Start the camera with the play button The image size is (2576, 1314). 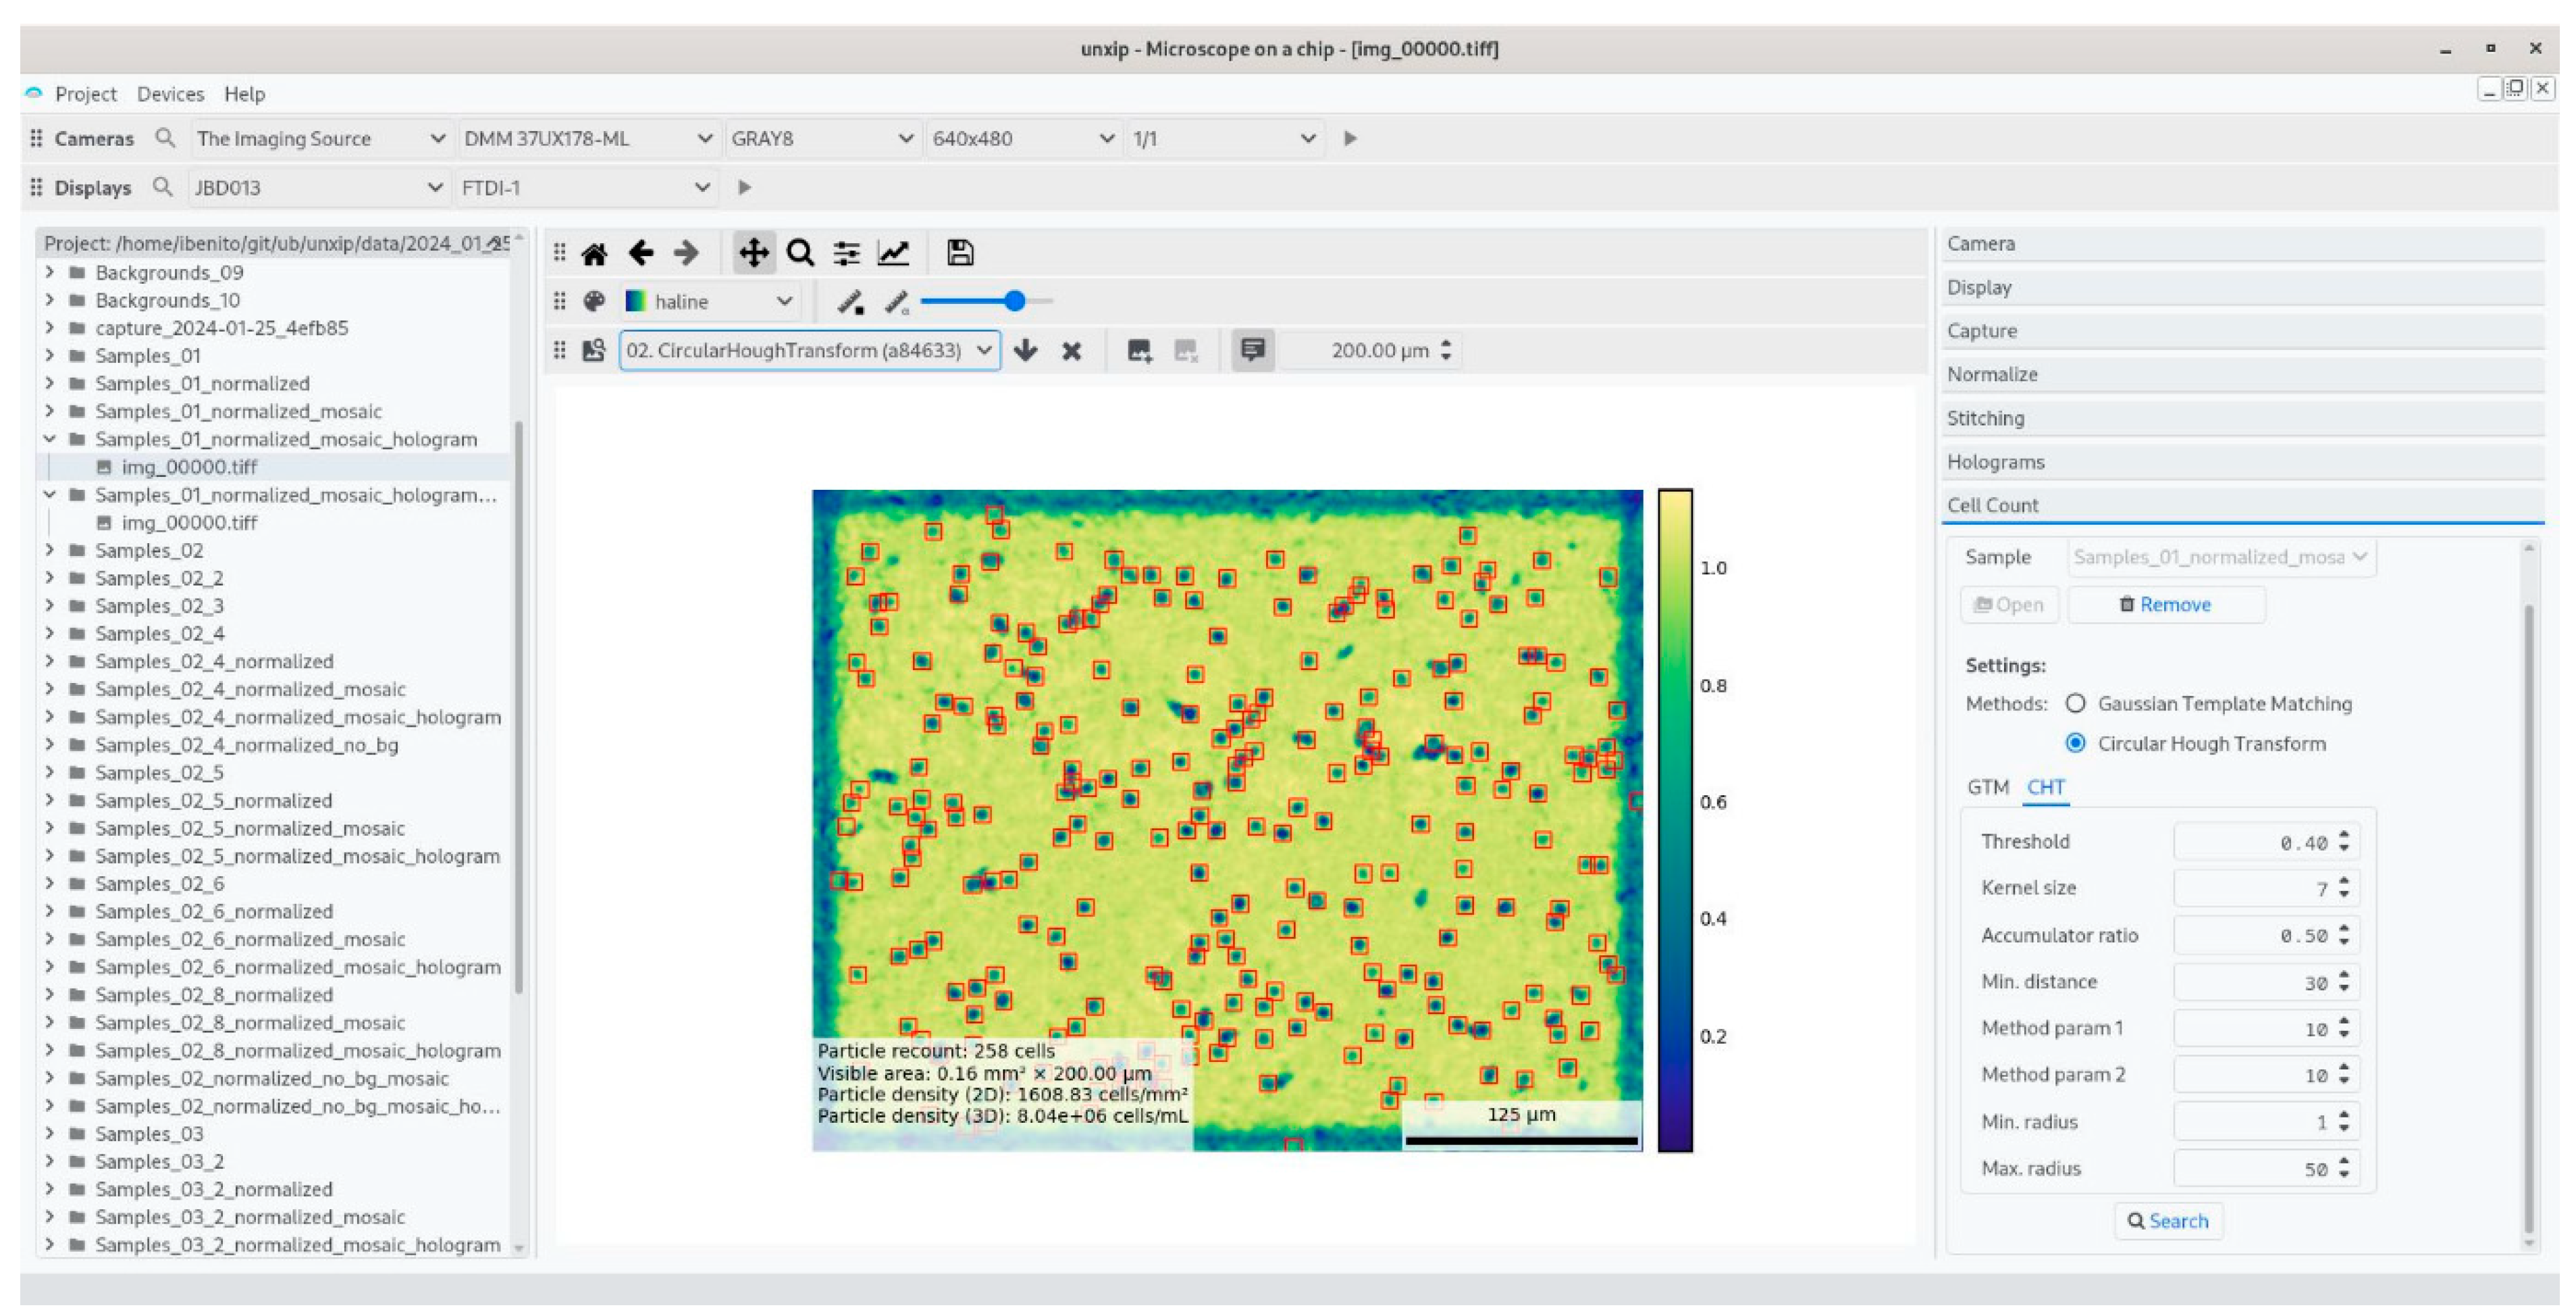(1350, 138)
